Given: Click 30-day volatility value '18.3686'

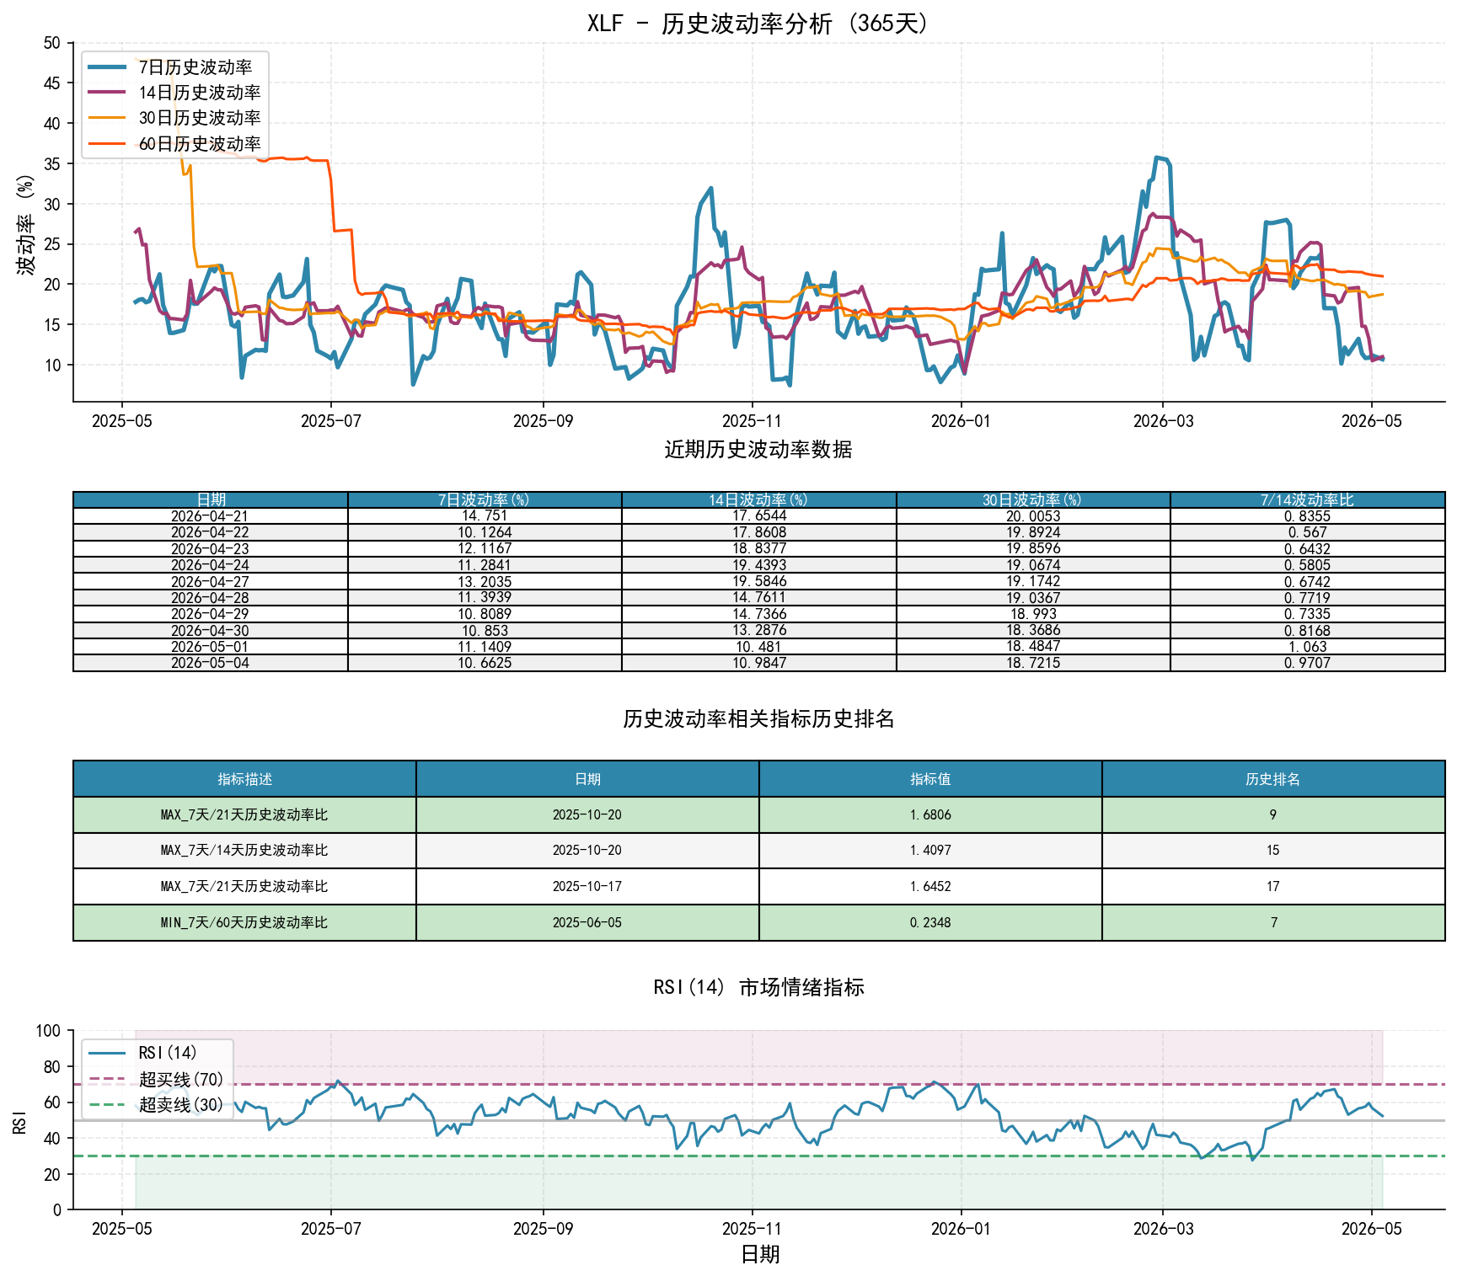Looking at the screenshot, I should 1033,630.
